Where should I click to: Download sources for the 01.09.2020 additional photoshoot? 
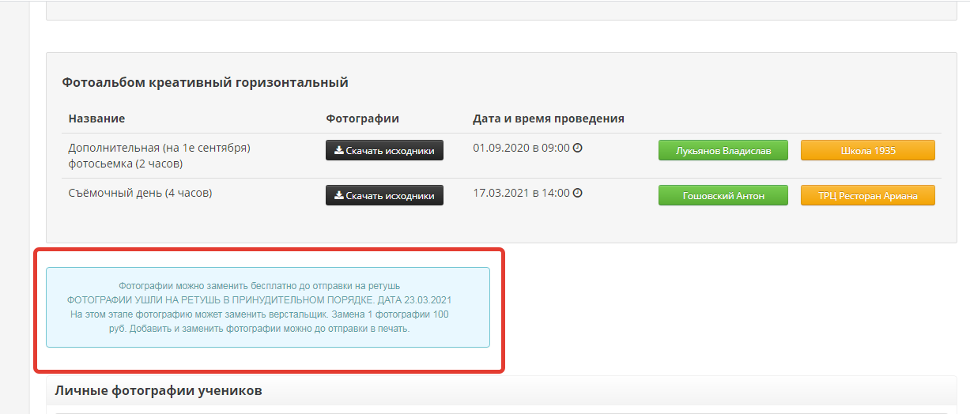click(384, 150)
